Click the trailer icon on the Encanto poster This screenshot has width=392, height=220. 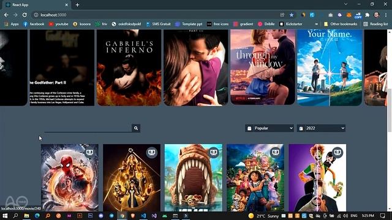point(276,152)
